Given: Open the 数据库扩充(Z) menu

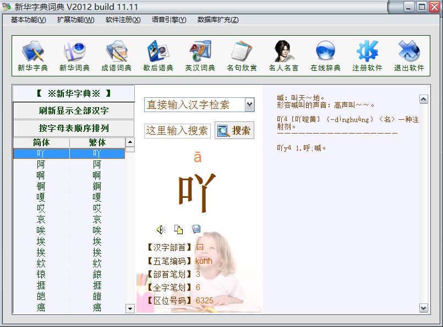Looking at the screenshot, I should point(218,20).
